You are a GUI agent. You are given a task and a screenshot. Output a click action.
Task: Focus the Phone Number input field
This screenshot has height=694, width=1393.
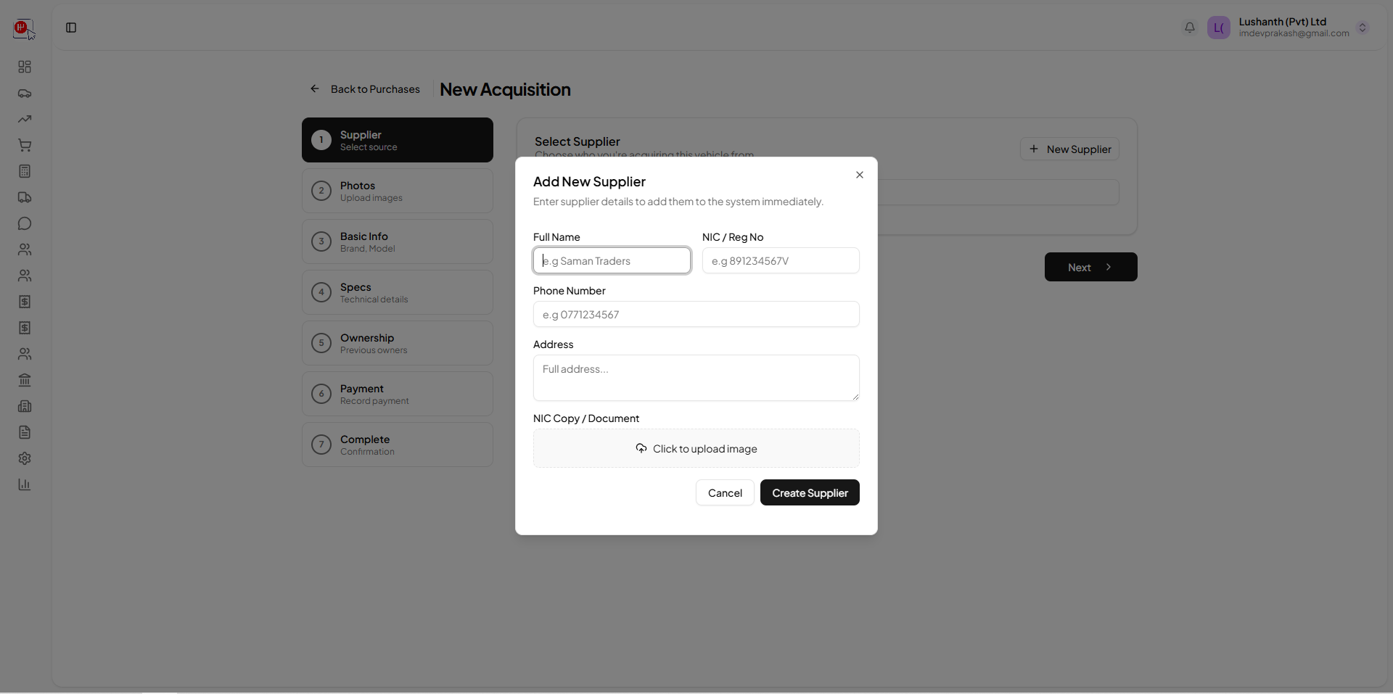tap(696, 315)
